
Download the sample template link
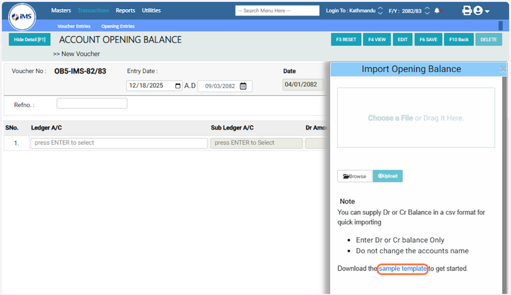[402, 269]
